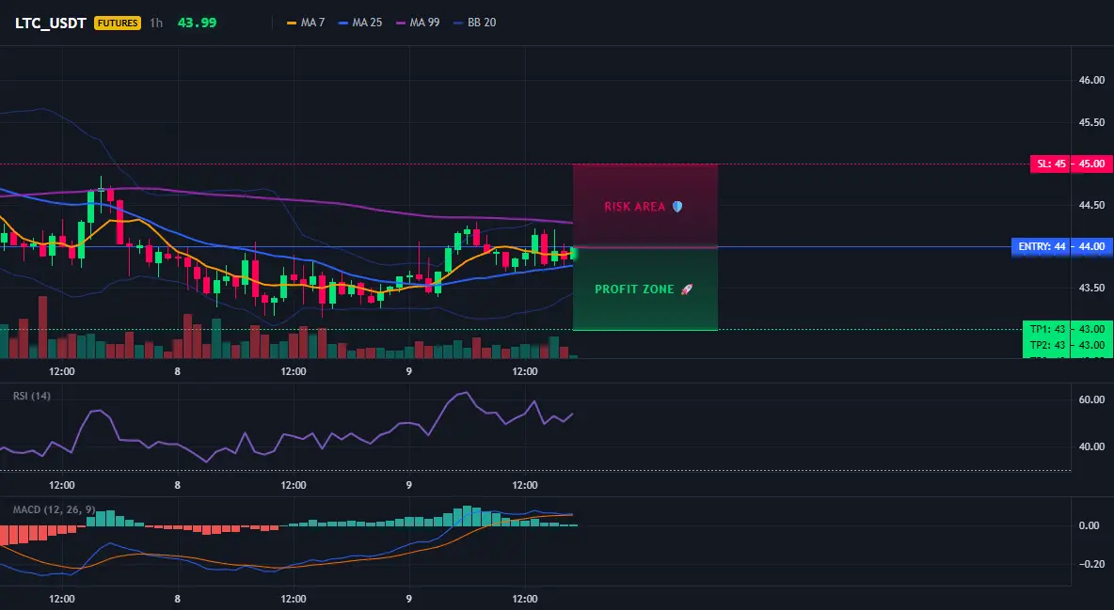Click the 60.00 RSI axis label
The width and height of the screenshot is (1114, 610).
point(1092,399)
